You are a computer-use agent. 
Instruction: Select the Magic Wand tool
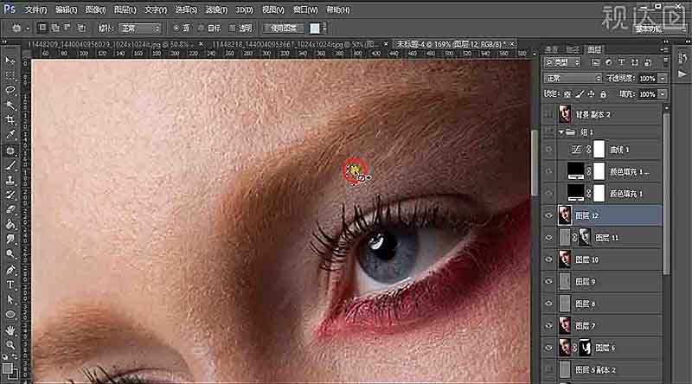[x=10, y=105]
